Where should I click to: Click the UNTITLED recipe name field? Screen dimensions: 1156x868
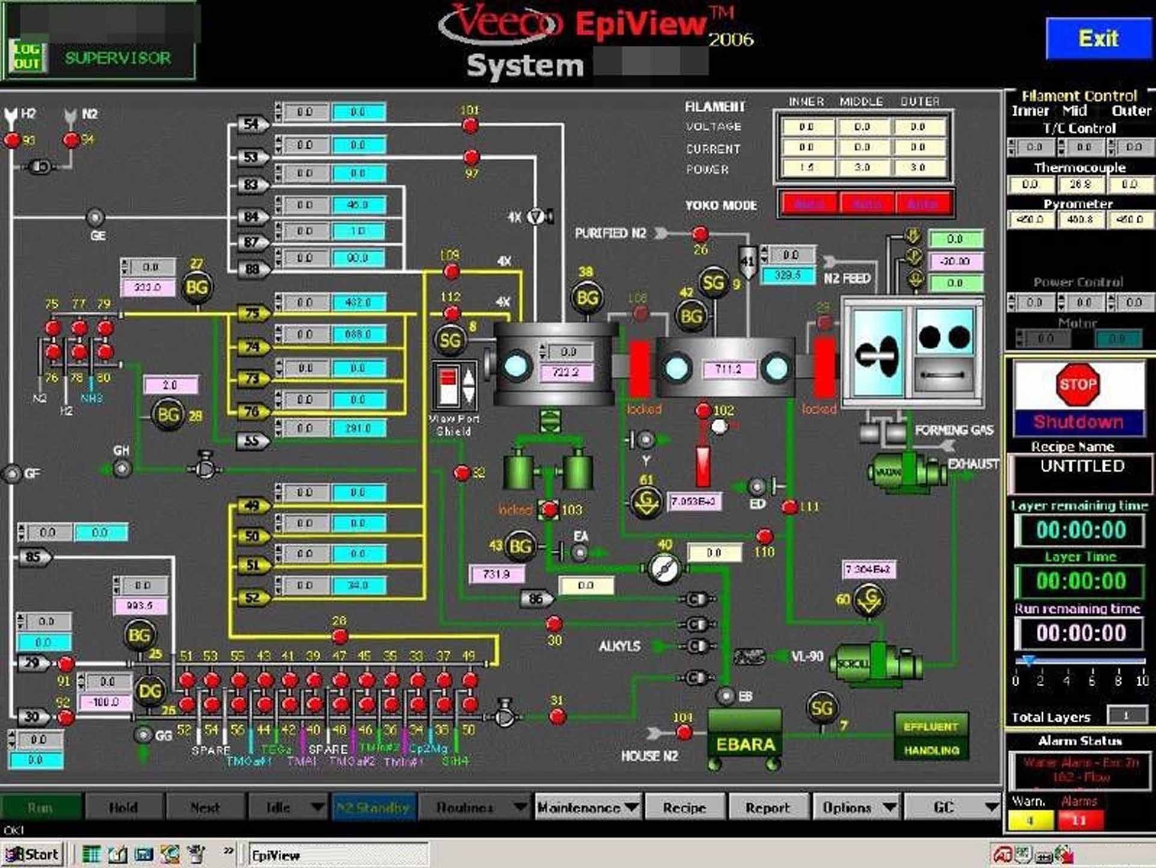(x=1081, y=474)
